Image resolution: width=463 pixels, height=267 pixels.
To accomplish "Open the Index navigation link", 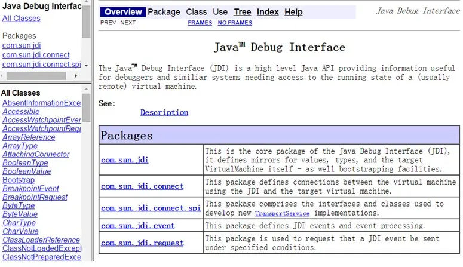I will [268, 12].
